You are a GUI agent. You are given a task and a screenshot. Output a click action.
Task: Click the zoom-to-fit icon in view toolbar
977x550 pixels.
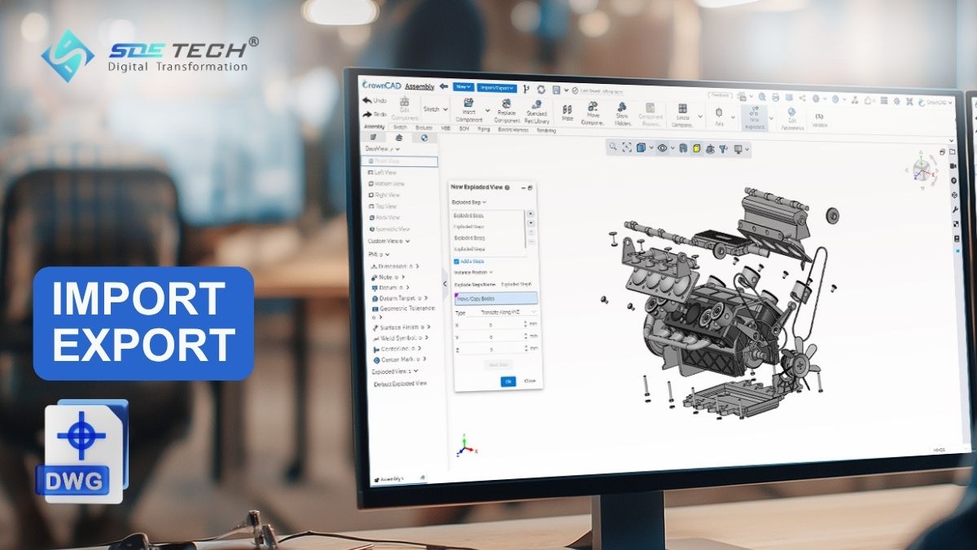click(627, 147)
